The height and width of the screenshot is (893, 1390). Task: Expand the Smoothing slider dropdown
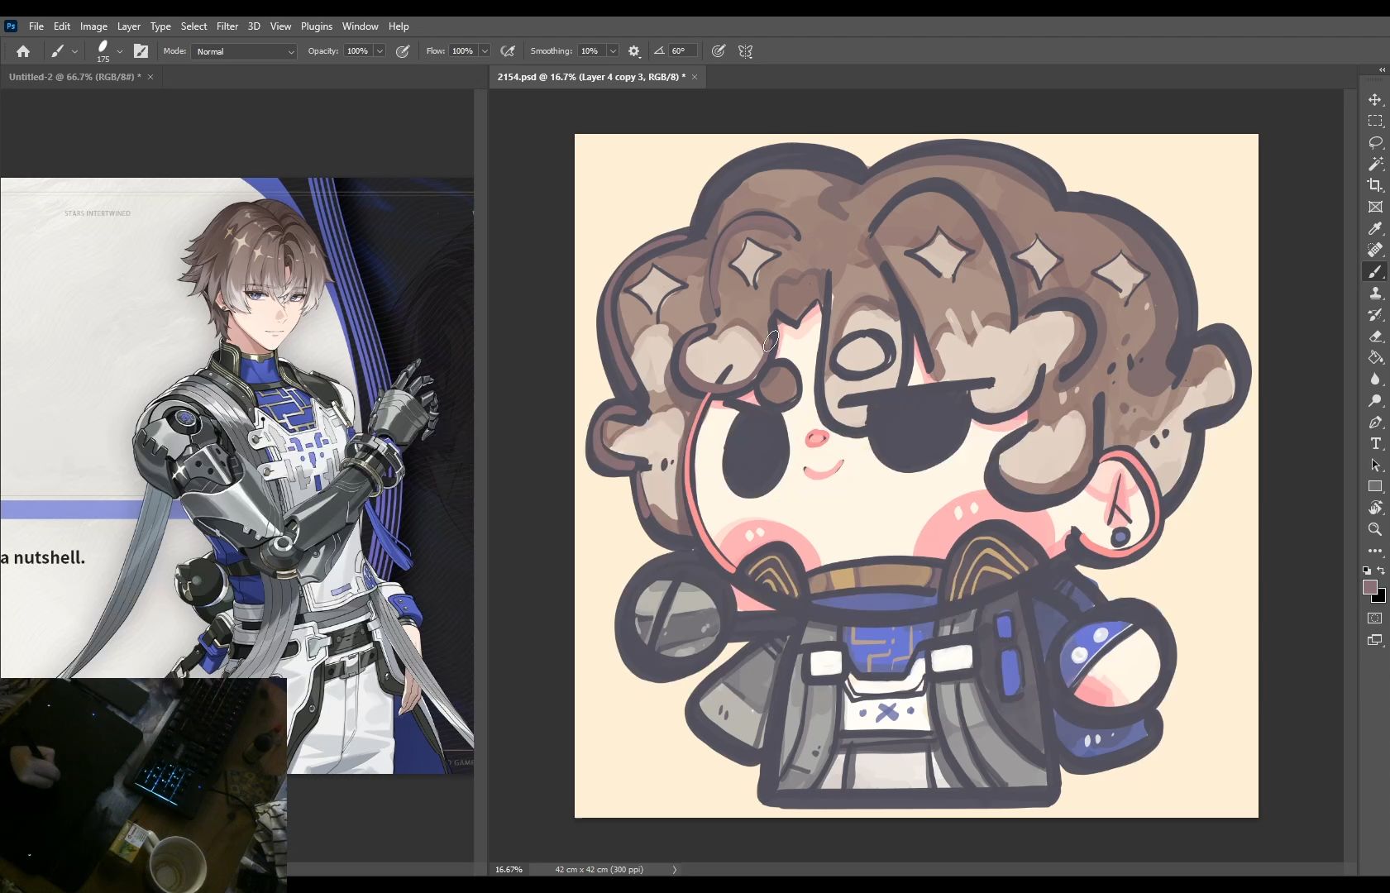click(x=613, y=51)
